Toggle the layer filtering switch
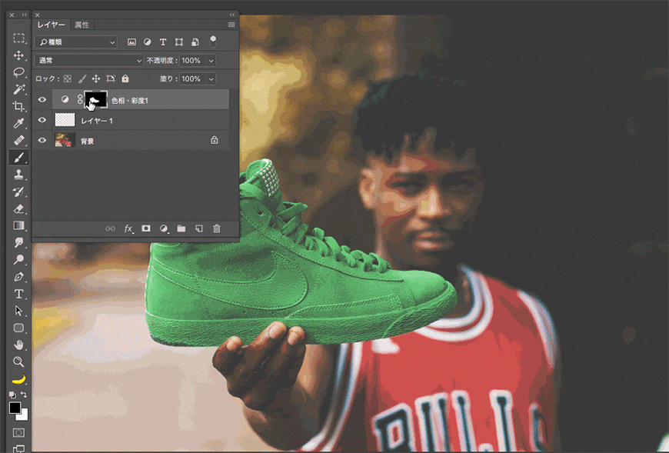The height and width of the screenshot is (453, 669). coord(213,42)
